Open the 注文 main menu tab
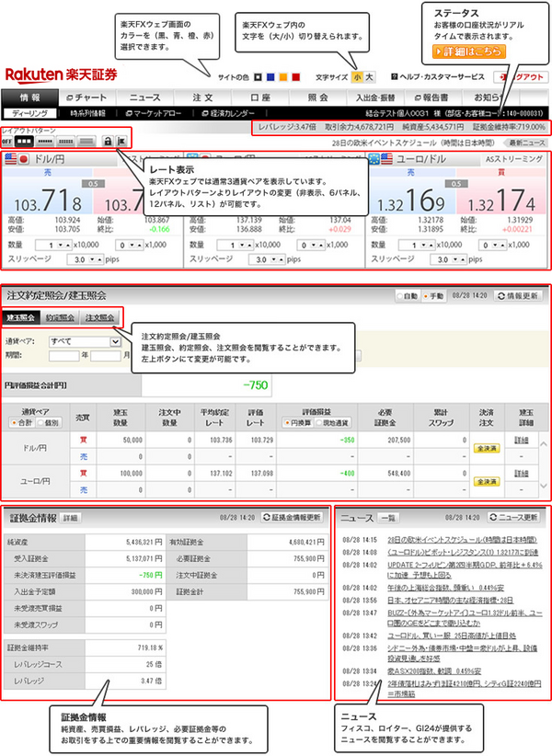Viewport: 552px width, 756px height. pos(202,97)
